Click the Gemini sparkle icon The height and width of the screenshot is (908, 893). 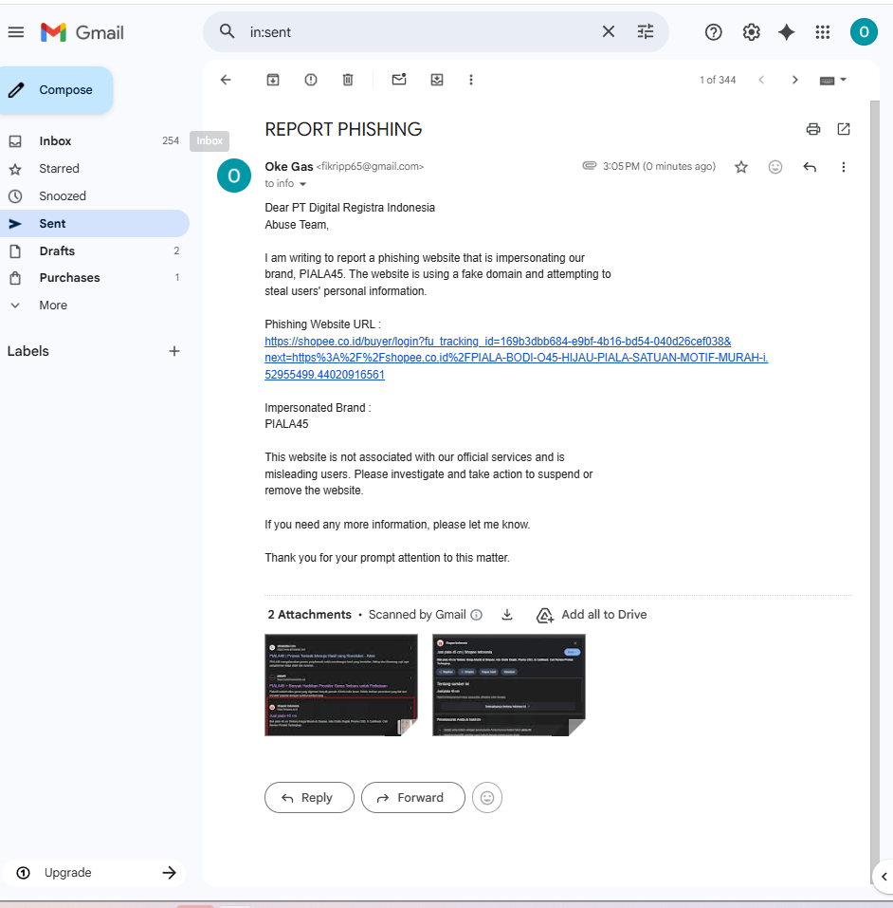click(786, 32)
